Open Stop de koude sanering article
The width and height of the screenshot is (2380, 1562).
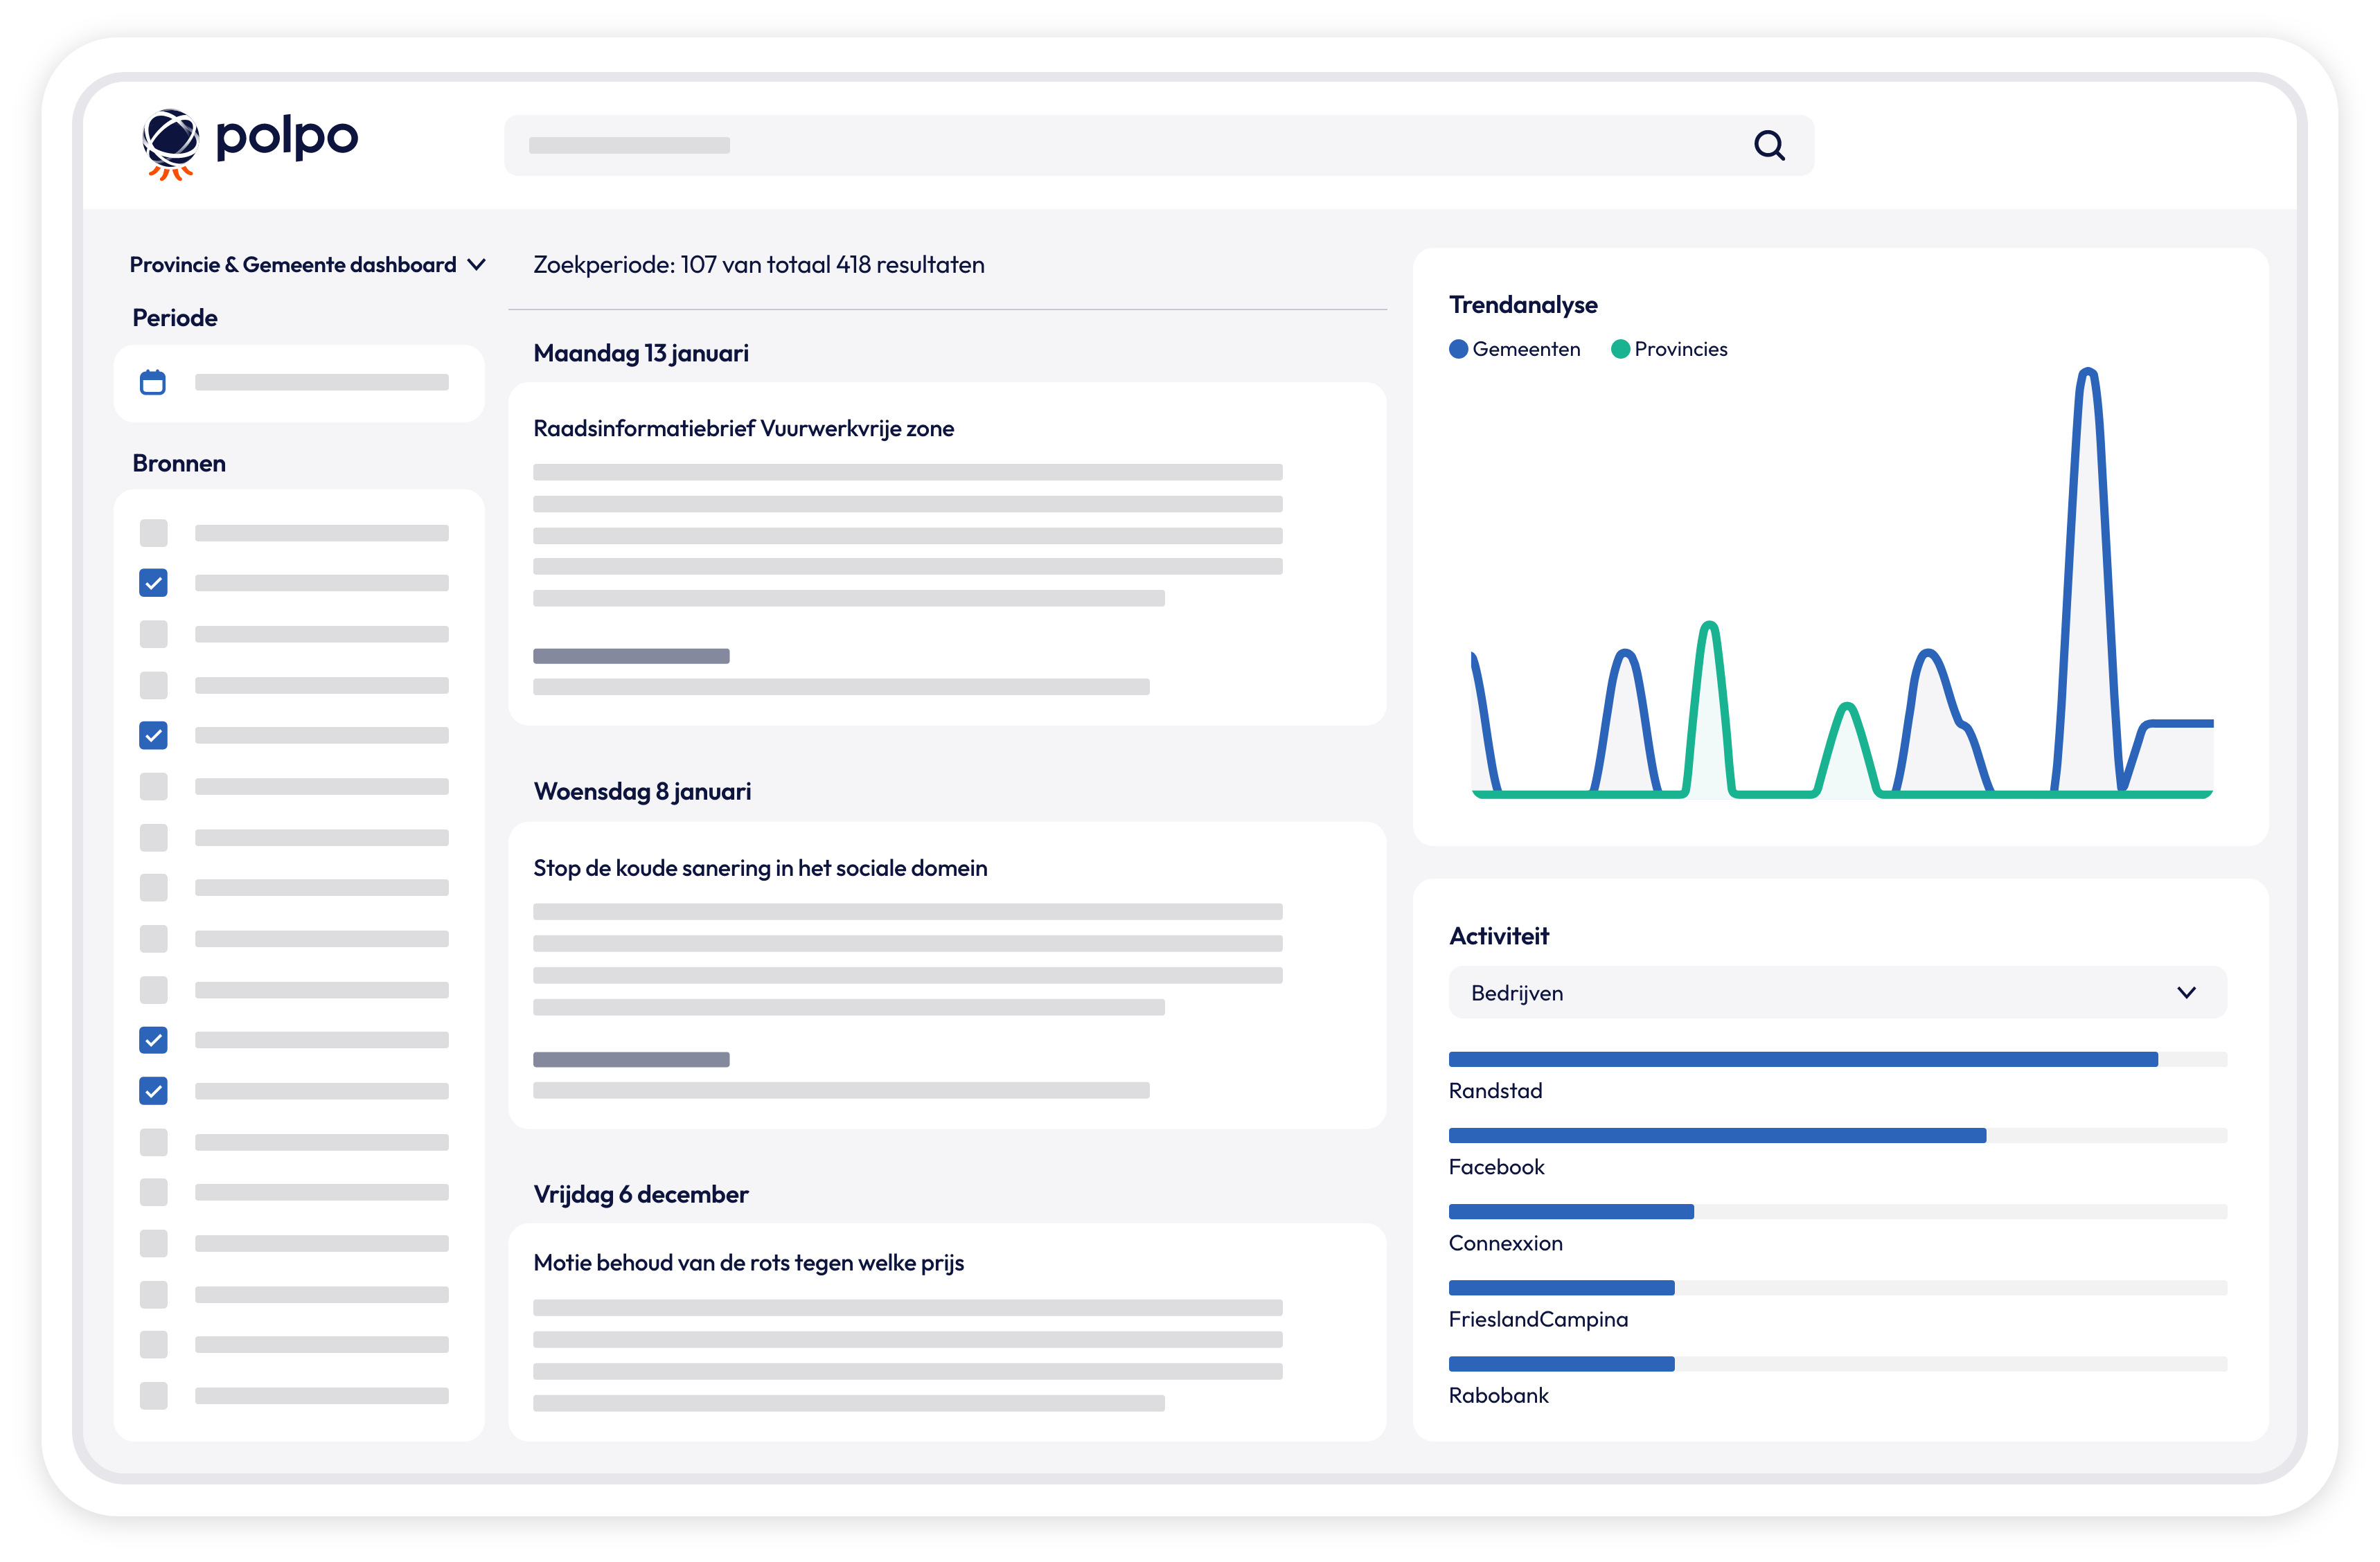(x=760, y=868)
